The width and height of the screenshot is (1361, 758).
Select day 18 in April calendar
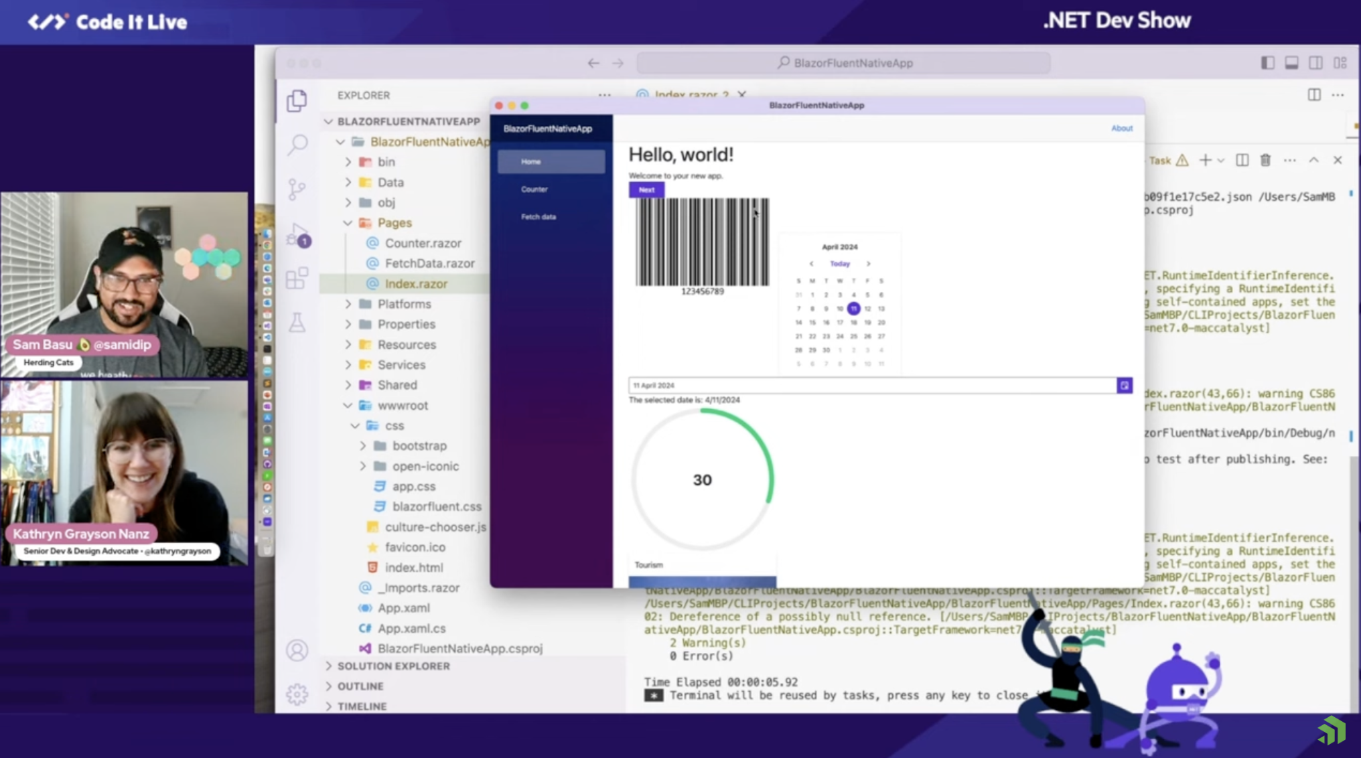point(853,323)
